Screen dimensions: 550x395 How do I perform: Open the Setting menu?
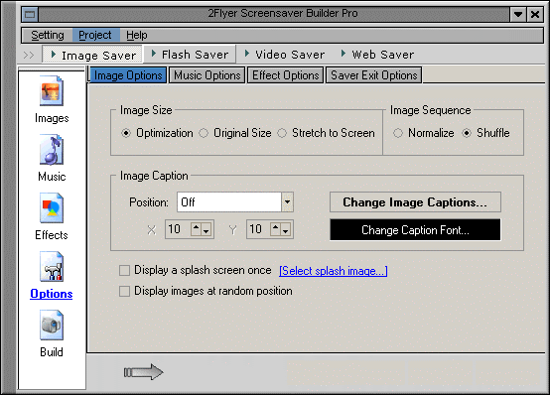48,35
